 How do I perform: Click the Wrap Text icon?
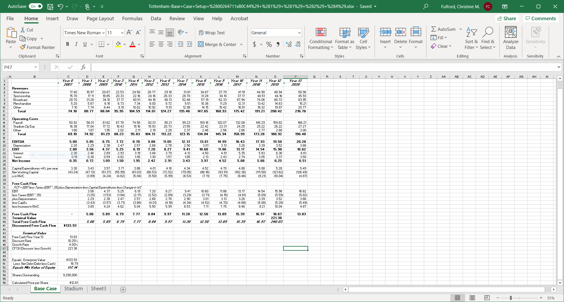(x=202, y=33)
